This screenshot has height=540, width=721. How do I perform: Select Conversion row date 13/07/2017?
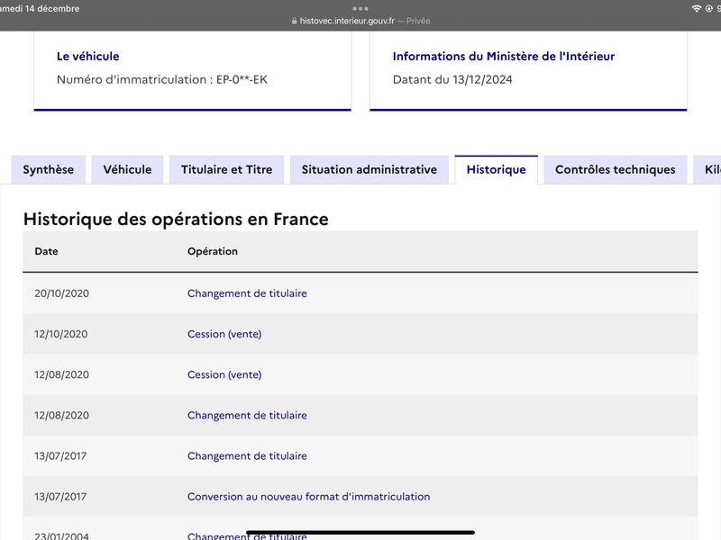[x=60, y=497]
